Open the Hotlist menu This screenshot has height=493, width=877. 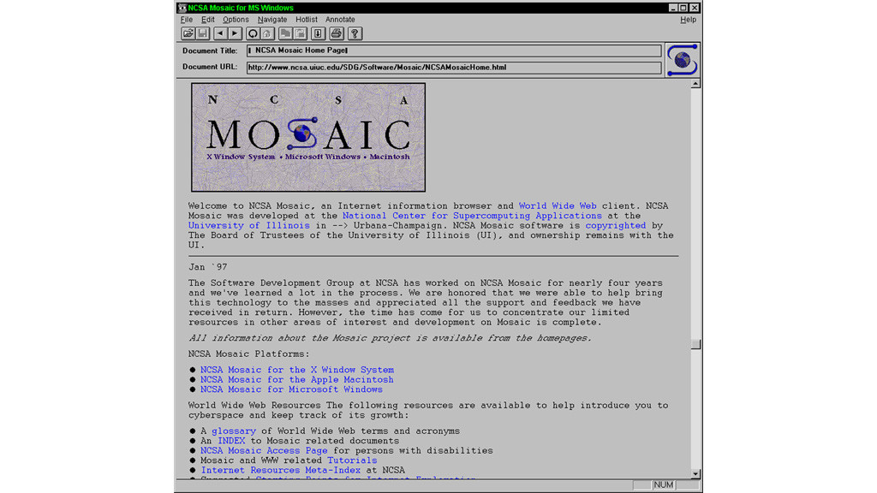[x=306, y=19]
